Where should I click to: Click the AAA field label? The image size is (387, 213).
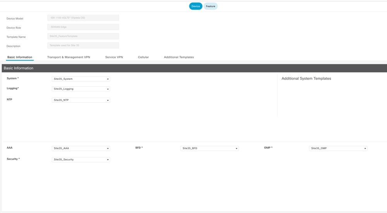pyautogui.click(x=10, y=148)
